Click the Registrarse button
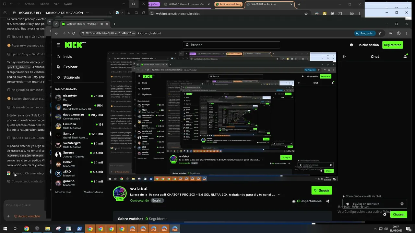 [393, 45]
